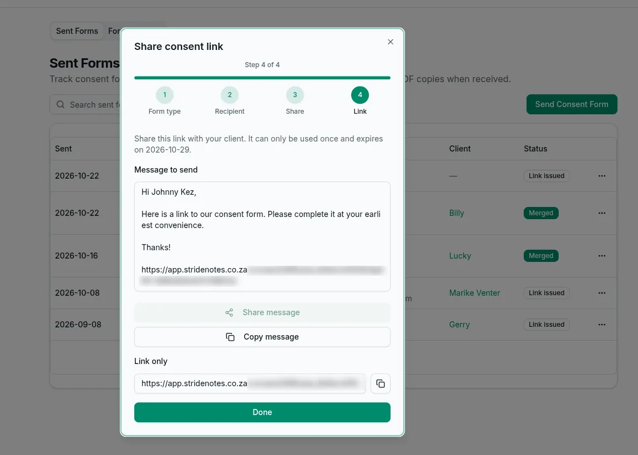Click the Client column header
Screen dimensions: 638x455
[460, 149]
